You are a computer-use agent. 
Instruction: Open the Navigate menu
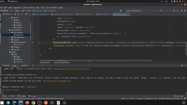[17, 8]
